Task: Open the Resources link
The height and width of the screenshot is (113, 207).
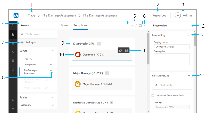Action: pos(159,15)
